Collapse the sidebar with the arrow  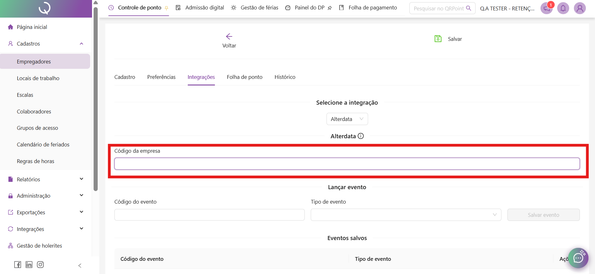pos(80,266)
